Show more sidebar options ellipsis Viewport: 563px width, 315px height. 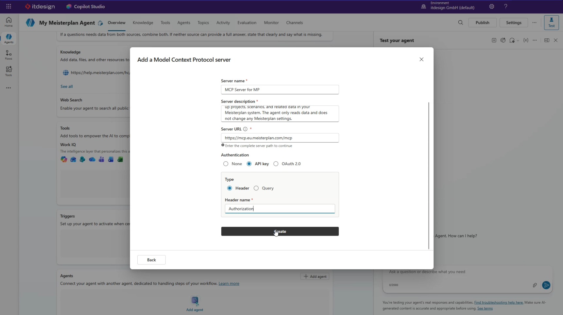9,88
